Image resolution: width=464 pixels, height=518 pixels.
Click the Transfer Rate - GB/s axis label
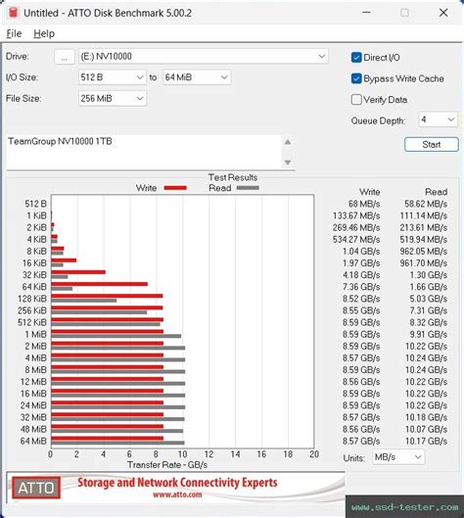tap(167, 465)
